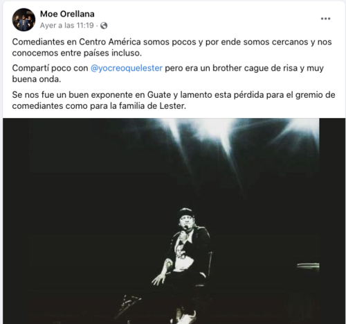Image resolution: width=346 pixels, height=324 pixels.
Task: Click the phrase familia de Lester
Action: [152, 106]
